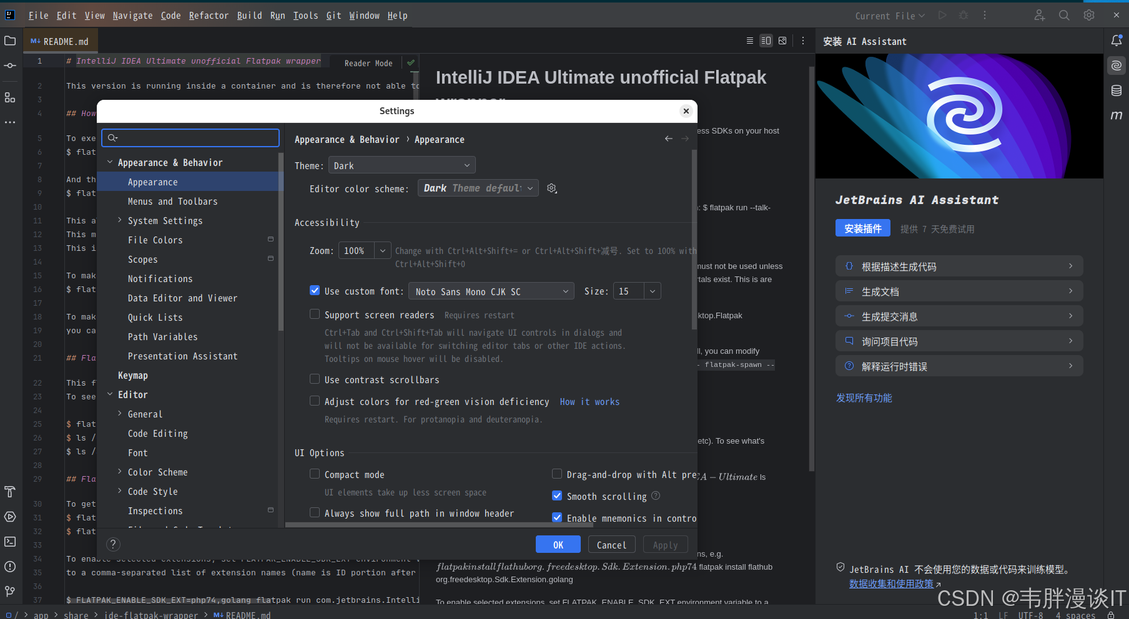Expand System Settings tree node
This screenshot has height=619, width=1129.
tap(120, 220)
